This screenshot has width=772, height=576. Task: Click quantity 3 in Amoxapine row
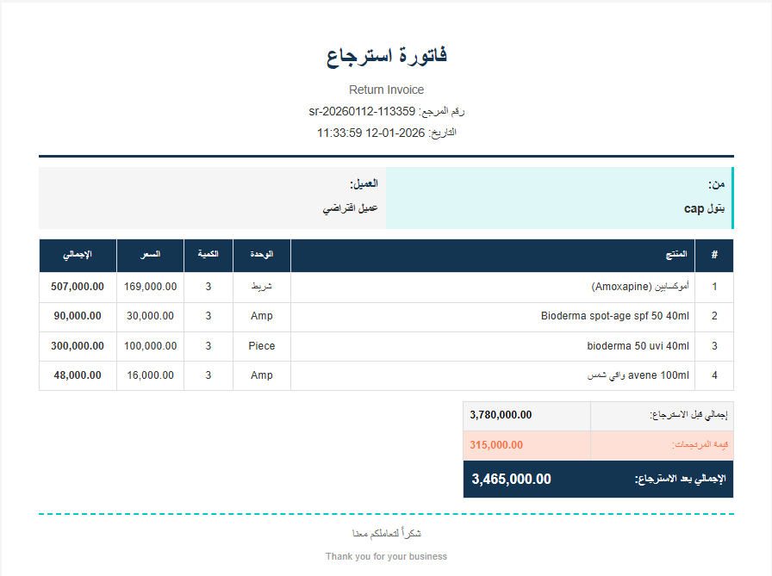[209, 287]
